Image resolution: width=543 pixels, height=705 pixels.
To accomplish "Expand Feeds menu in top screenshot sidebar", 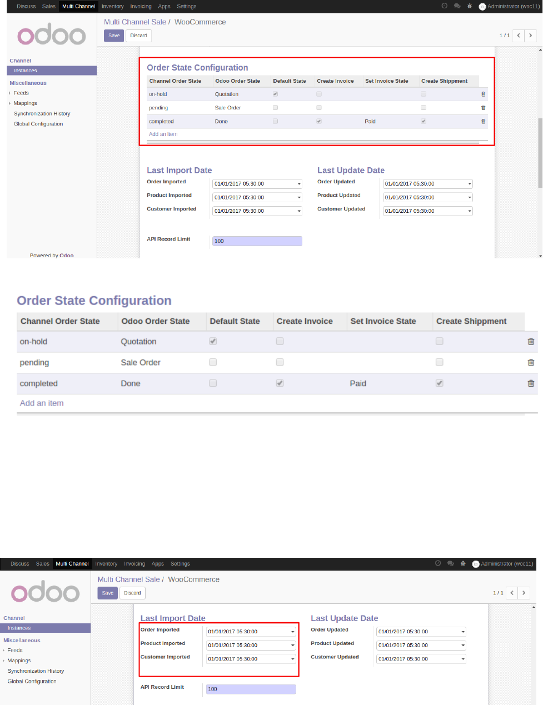I will (x=21, y=93).
